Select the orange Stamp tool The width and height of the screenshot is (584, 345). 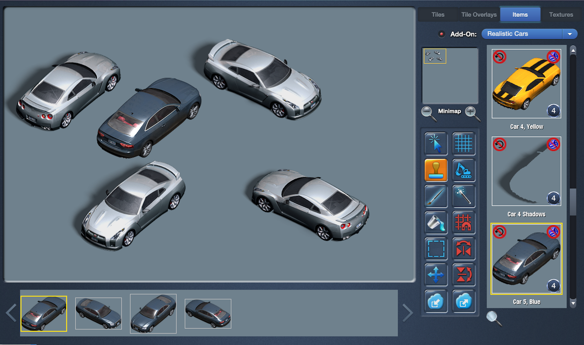pyautogui.click(x=436, y=170)
